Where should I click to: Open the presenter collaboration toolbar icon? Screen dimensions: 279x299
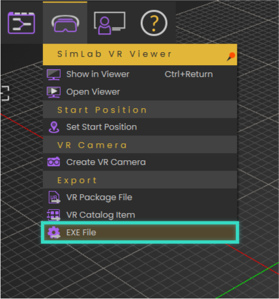point(110,23)
